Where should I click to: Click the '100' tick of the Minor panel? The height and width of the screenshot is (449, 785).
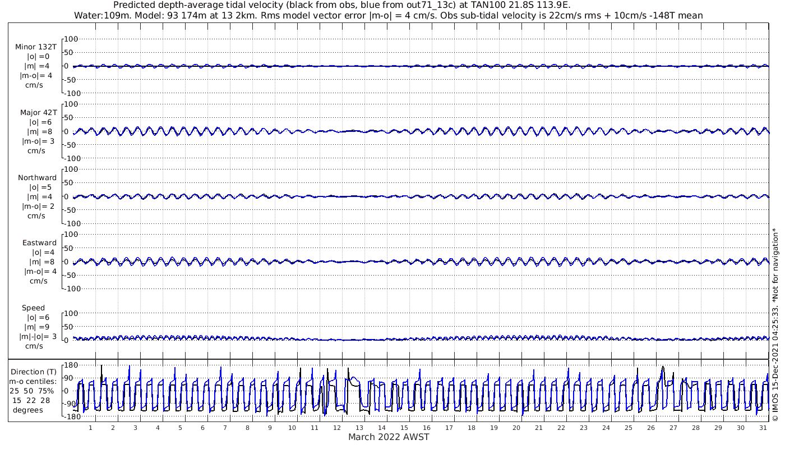pyautogui.click(x=71, y=39)
